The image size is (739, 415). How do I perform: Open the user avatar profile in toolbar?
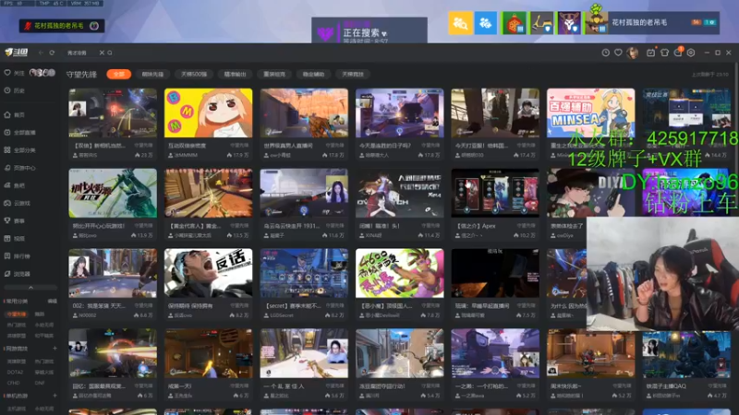(x=633, y=53)
